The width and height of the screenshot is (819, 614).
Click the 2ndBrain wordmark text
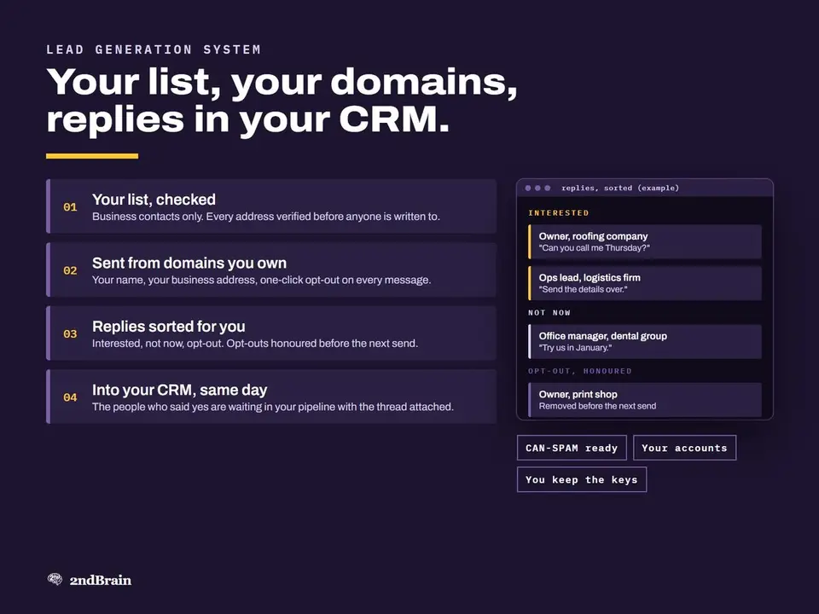tap(101, 580)
